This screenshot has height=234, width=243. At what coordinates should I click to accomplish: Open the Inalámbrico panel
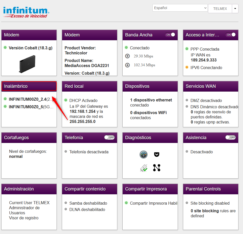pyautogui.click(x=29, y=86)
